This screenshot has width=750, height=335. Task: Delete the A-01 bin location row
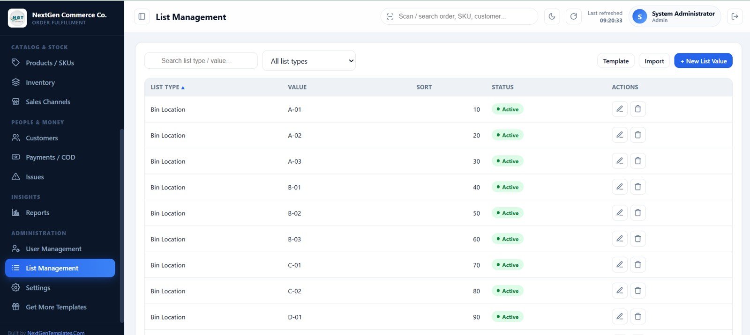[x=638, y=109]
